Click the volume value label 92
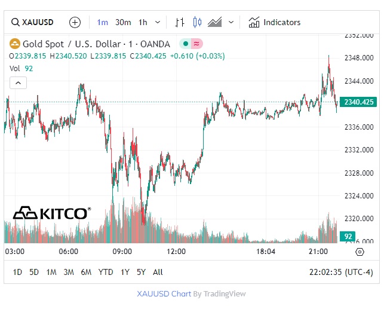This screenshot has height=309, width=384. click(x=348, y=236)
